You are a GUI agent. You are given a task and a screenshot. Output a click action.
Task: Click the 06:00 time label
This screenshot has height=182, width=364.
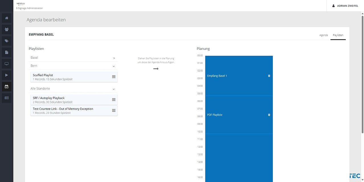[200, 101]
